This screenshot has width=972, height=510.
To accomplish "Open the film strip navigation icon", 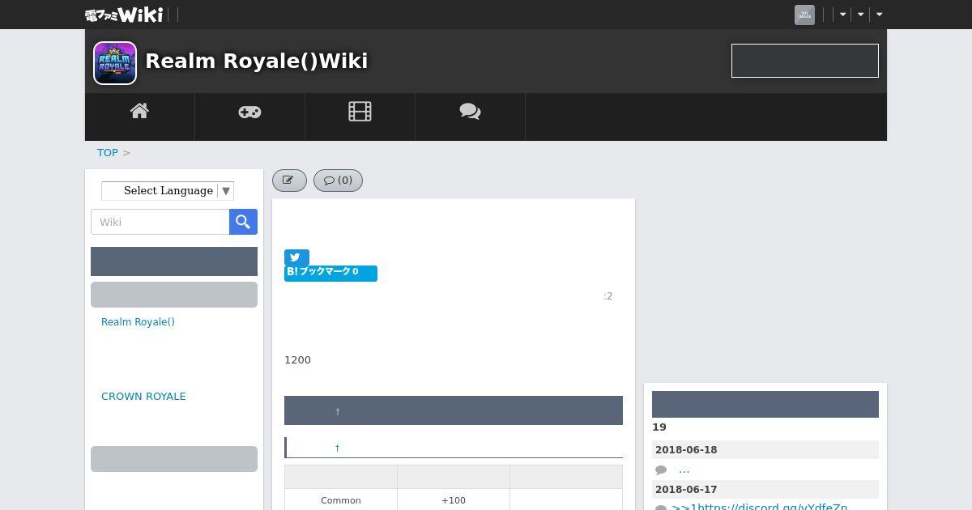I will click(360, 112).
